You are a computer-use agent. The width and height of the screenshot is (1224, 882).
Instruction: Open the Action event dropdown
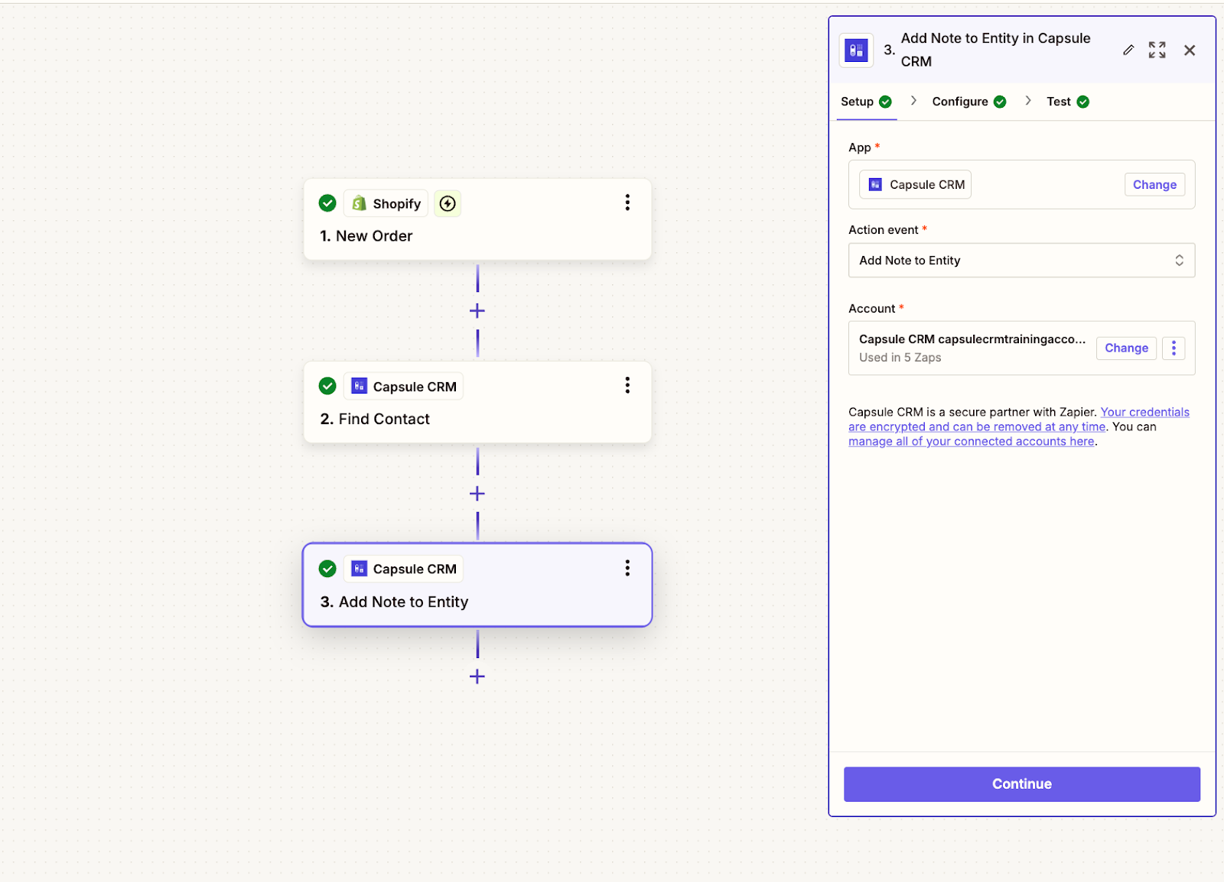(1021, 261)
